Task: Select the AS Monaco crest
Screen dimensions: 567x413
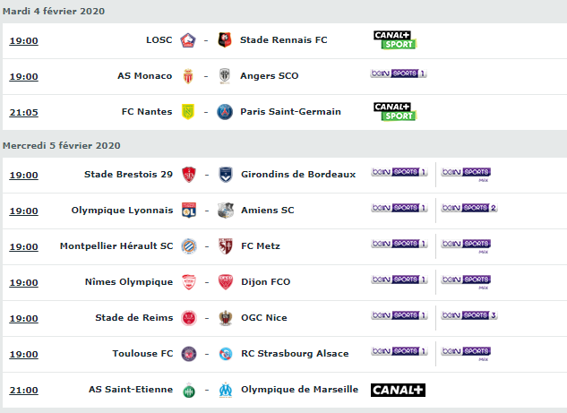Action: [x=188, y=76]
